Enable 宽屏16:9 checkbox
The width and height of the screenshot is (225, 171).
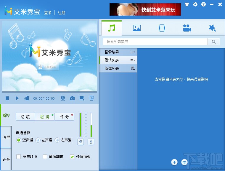click(x=18, y=157)
